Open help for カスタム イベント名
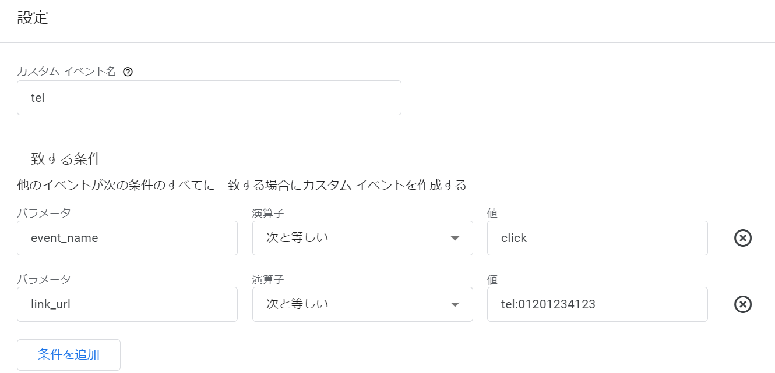The height and width of the screenshot is (373, 775). (x=128, y=72)
